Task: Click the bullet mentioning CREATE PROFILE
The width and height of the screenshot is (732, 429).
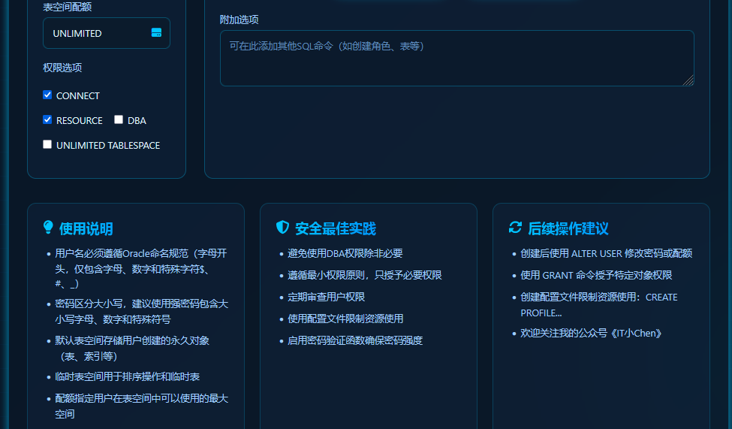Action: coord(599,305)
